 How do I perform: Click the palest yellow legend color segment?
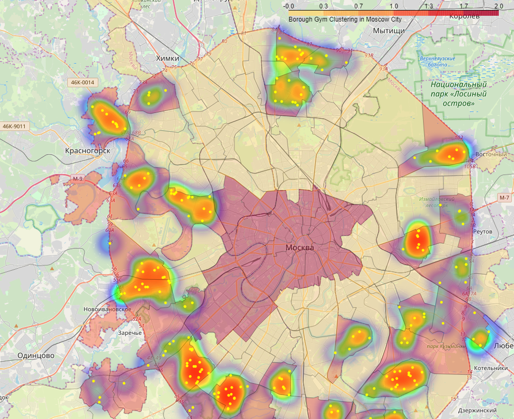(306, 13)
